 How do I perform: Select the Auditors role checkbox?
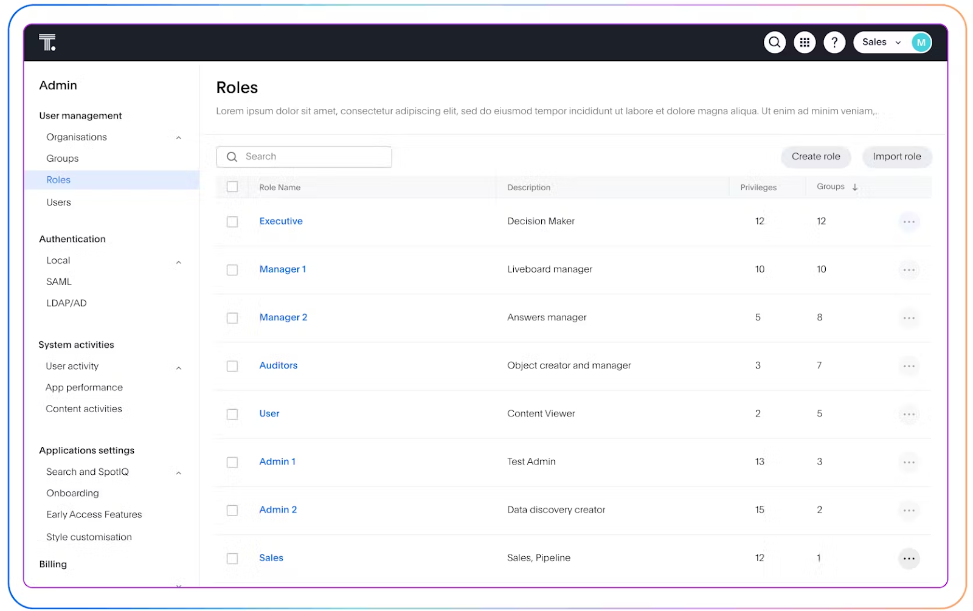click(x=232, y=366)
